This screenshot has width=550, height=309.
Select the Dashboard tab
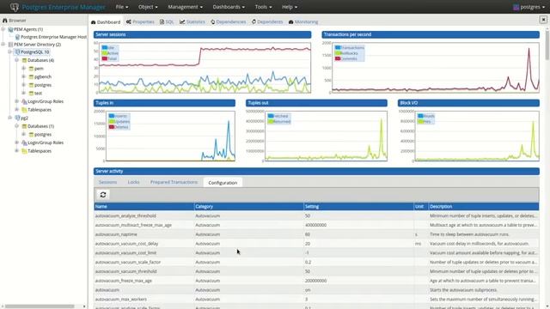tap(106, 21)
